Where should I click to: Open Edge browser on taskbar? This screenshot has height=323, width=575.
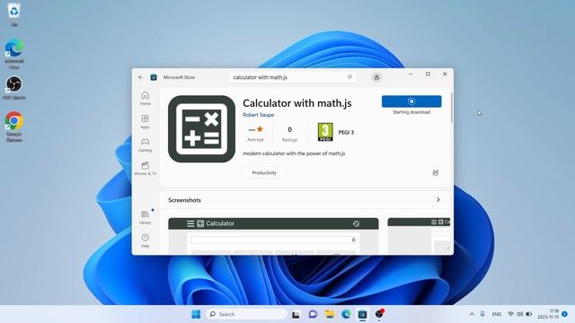pyautogui.click(x=346, y=314)
